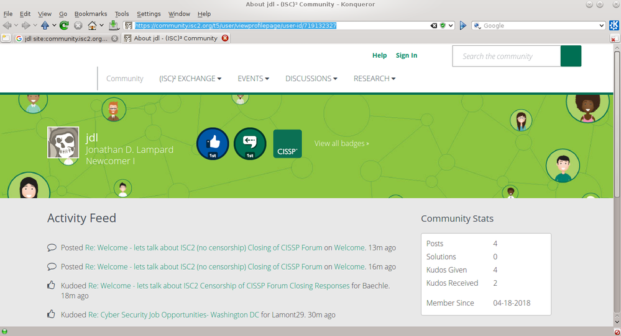This screenshot has height=336, width=621.
Task: Clear the location bar with the clear icon
Action: pos(434,25)
